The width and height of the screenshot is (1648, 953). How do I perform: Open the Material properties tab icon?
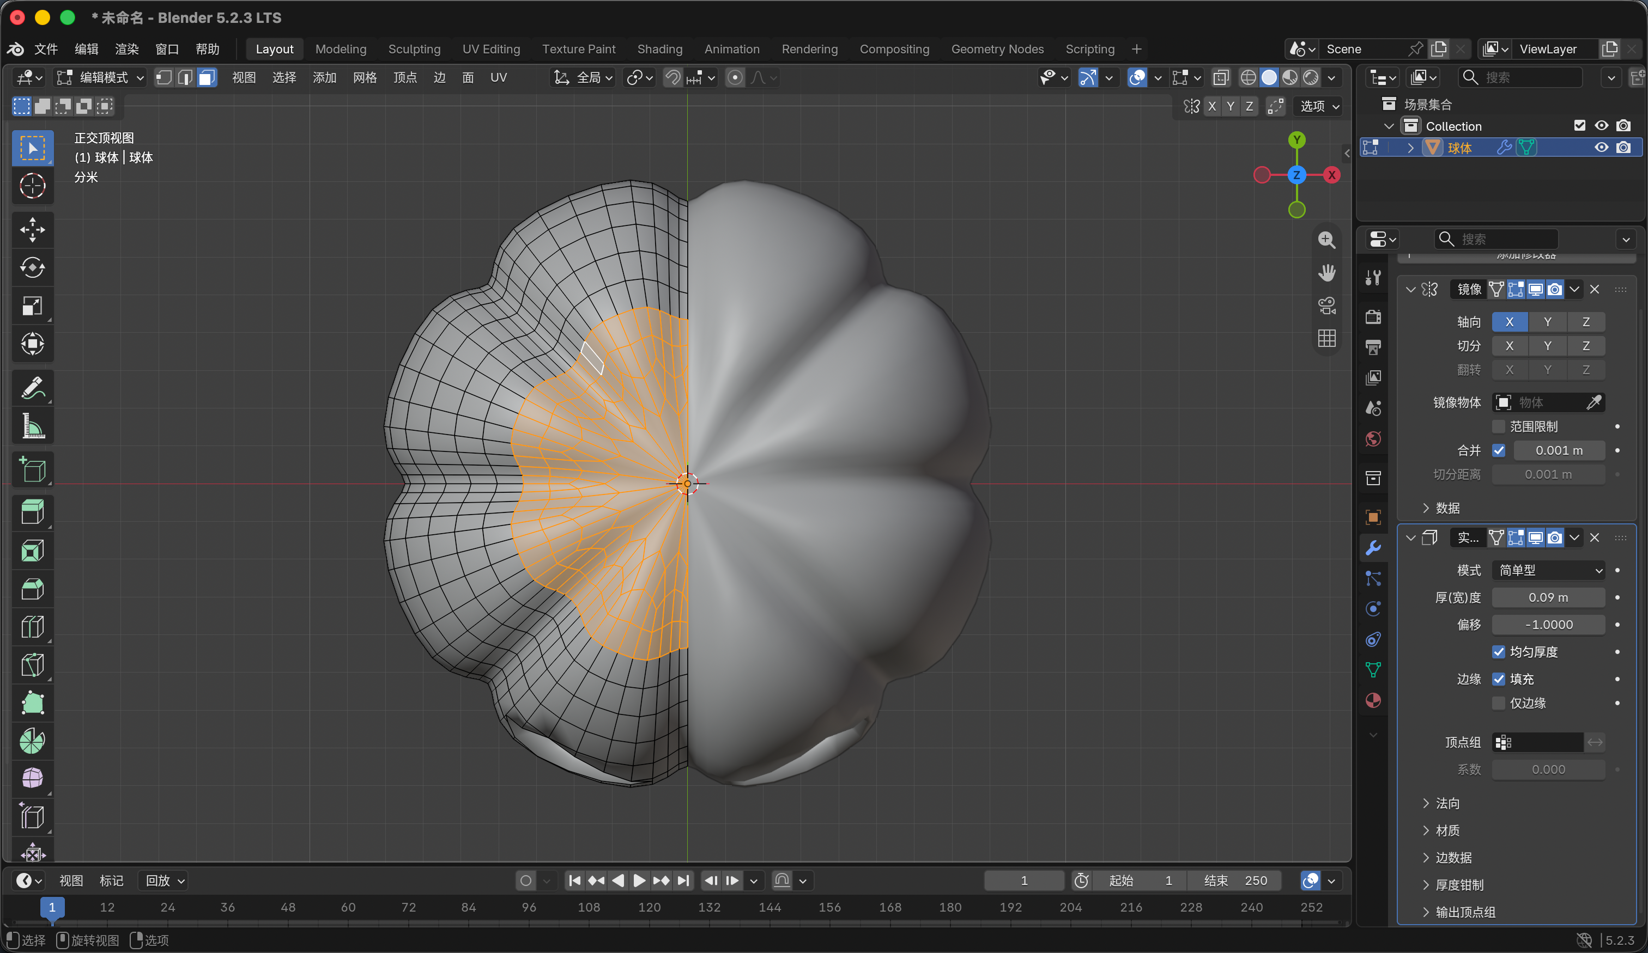(x=1373, y=700)
